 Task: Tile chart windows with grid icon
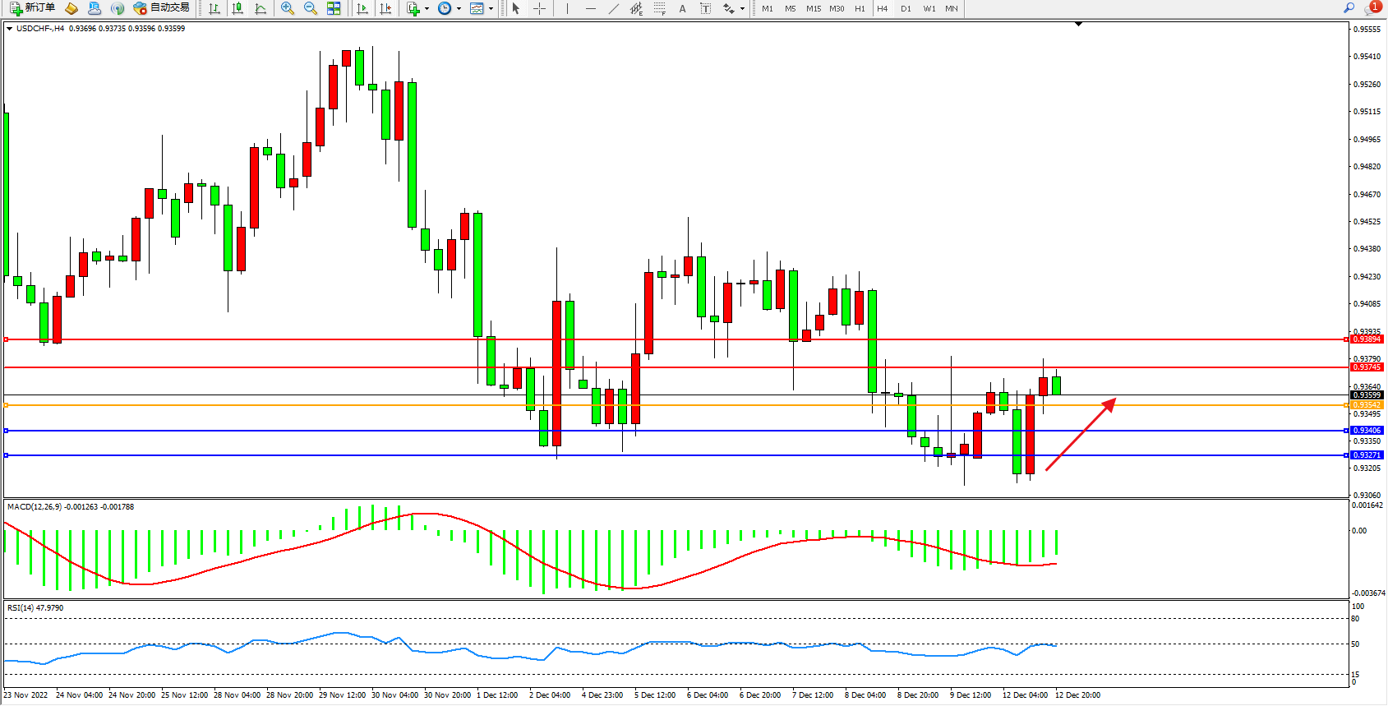[x=334, y=8]
